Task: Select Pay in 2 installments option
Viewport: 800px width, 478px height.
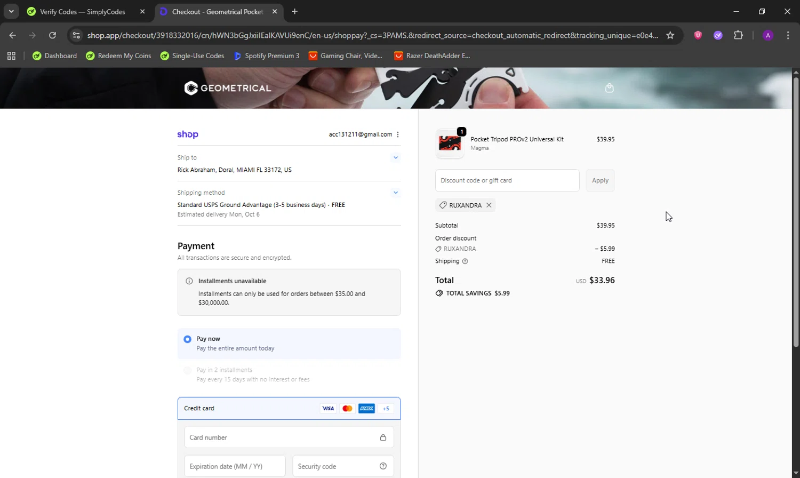Action: point(187,370)
